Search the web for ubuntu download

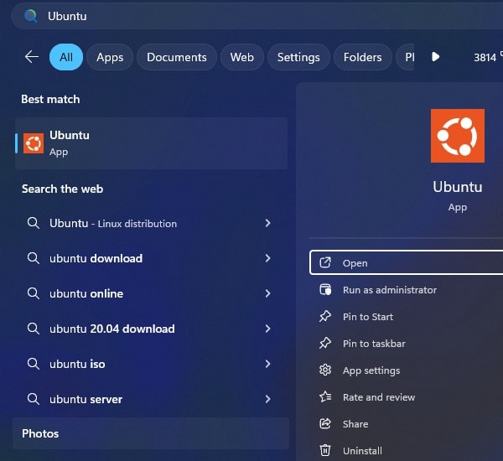click(x=96, y=258)
